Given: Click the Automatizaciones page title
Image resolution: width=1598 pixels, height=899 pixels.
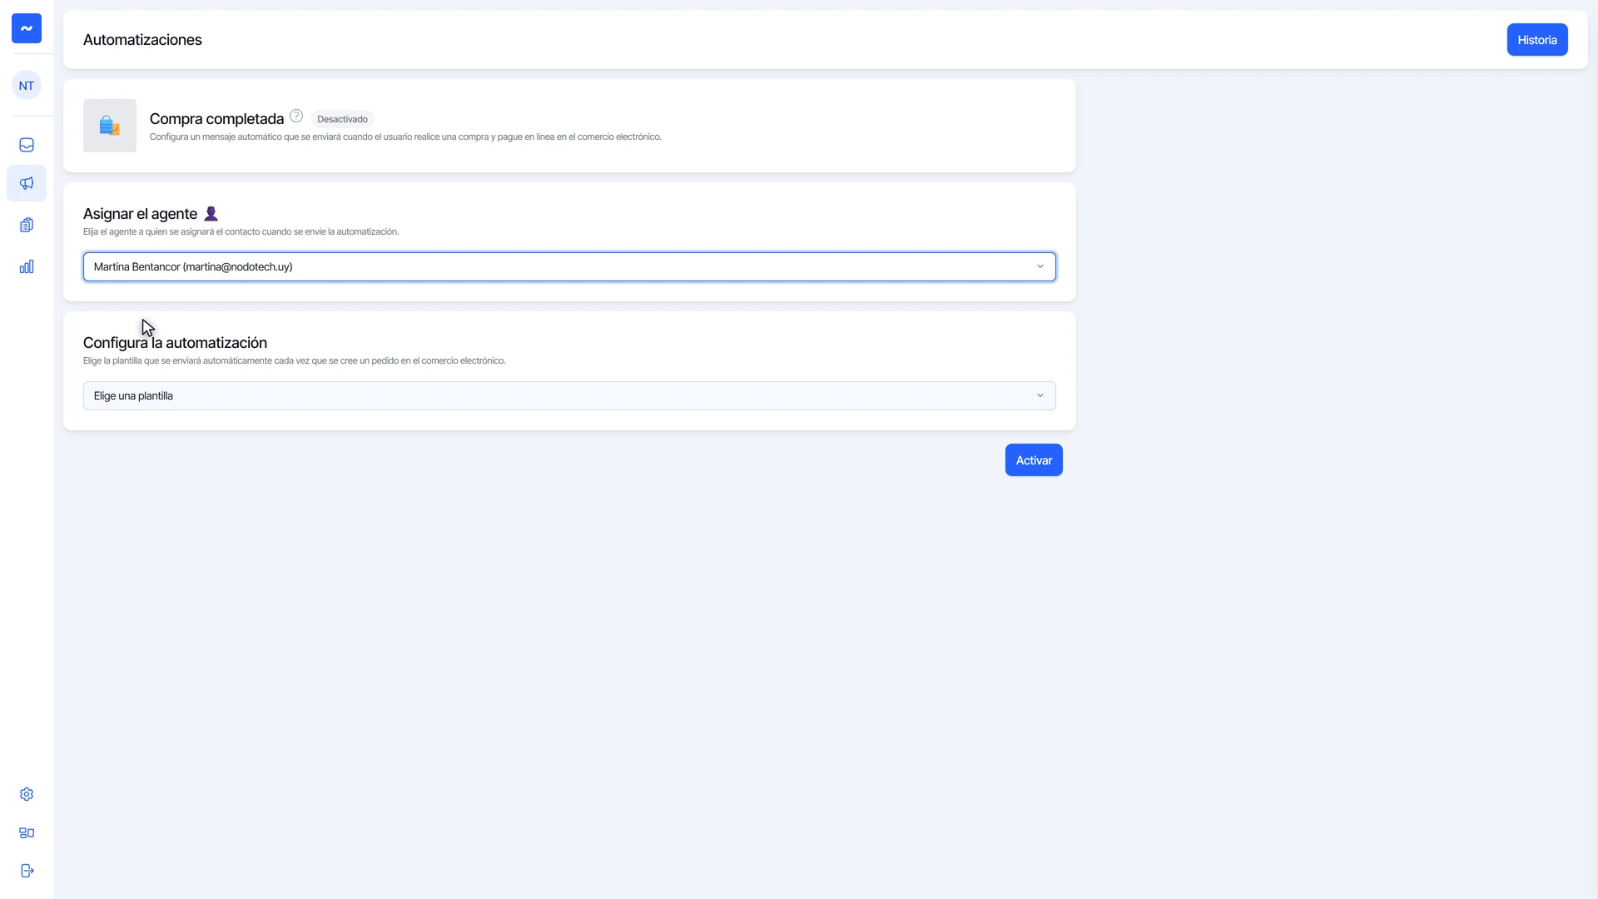Looking at the screenshot, I should click(142, 40).
